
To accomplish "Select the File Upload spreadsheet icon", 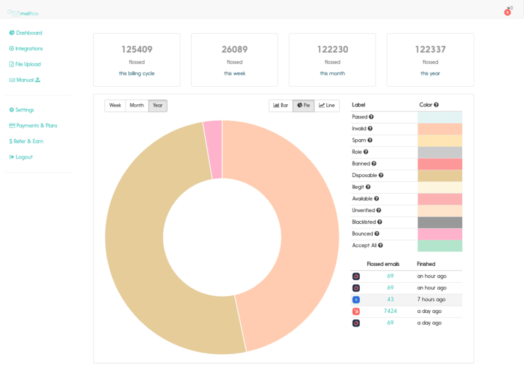I will [11, 64].
